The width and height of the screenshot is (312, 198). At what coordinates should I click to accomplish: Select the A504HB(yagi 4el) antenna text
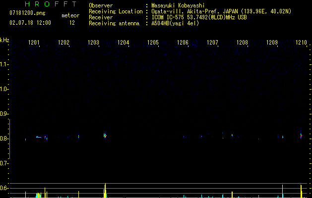[x=175, y=23]
